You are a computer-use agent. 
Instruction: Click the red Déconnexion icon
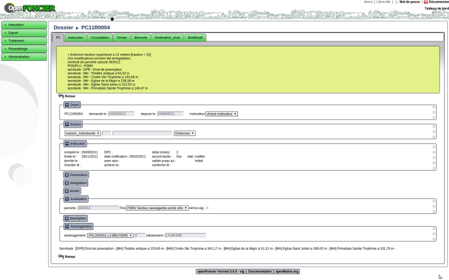(426, 2)
